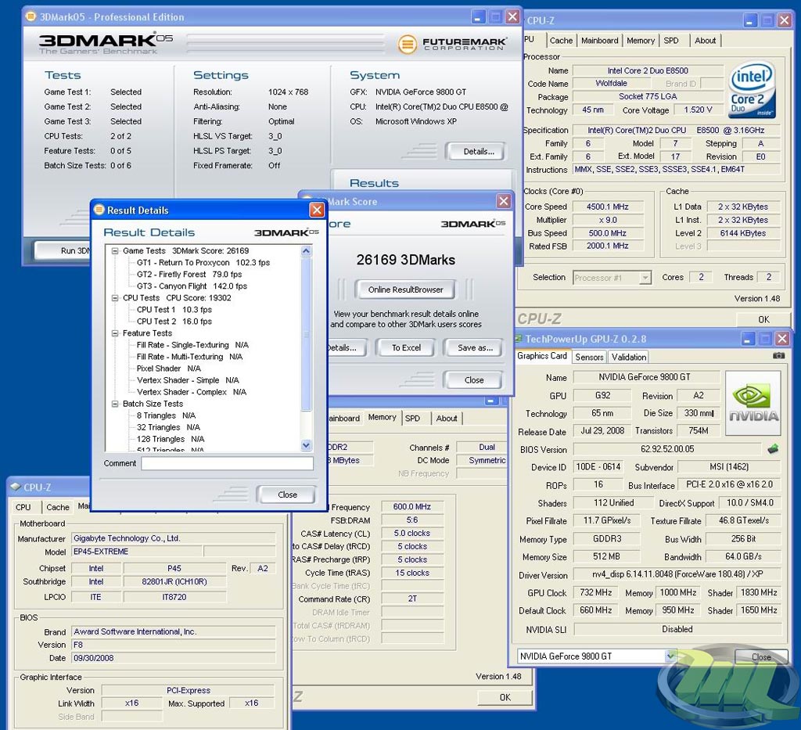Select GT1 - Return To Proxycon row

pos(203,263)
